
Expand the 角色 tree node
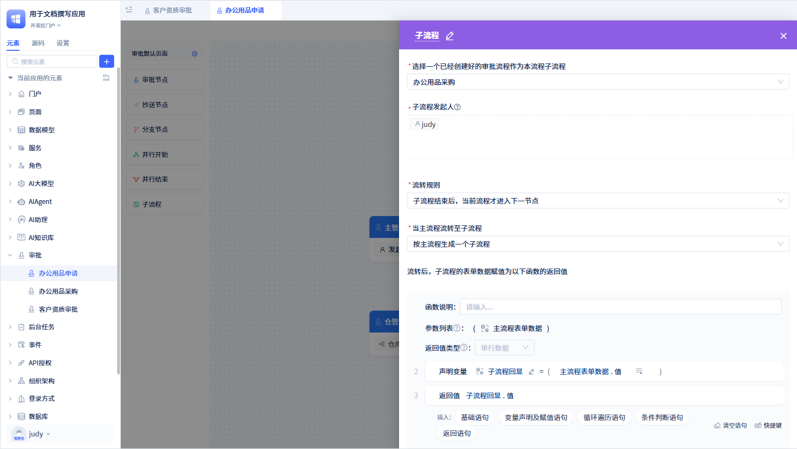(10, 166)
